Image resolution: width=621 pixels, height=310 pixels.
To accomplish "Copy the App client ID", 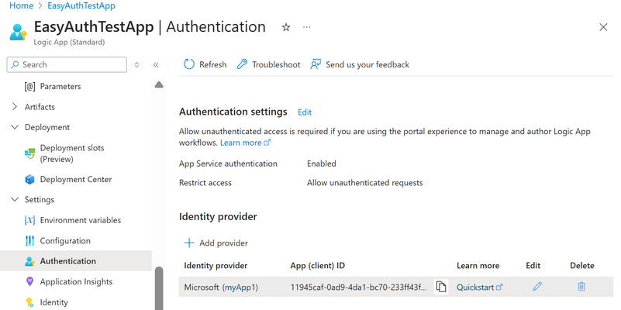I will 441,287.
